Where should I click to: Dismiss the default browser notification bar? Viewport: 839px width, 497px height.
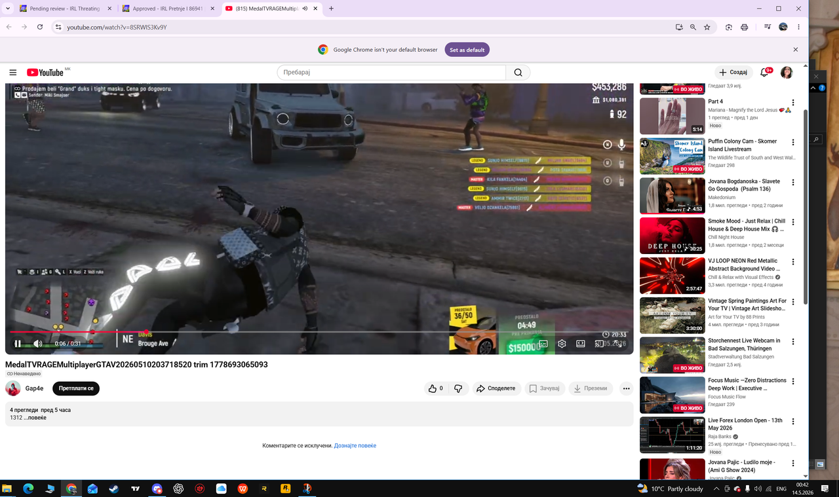(x=796, y=50)
